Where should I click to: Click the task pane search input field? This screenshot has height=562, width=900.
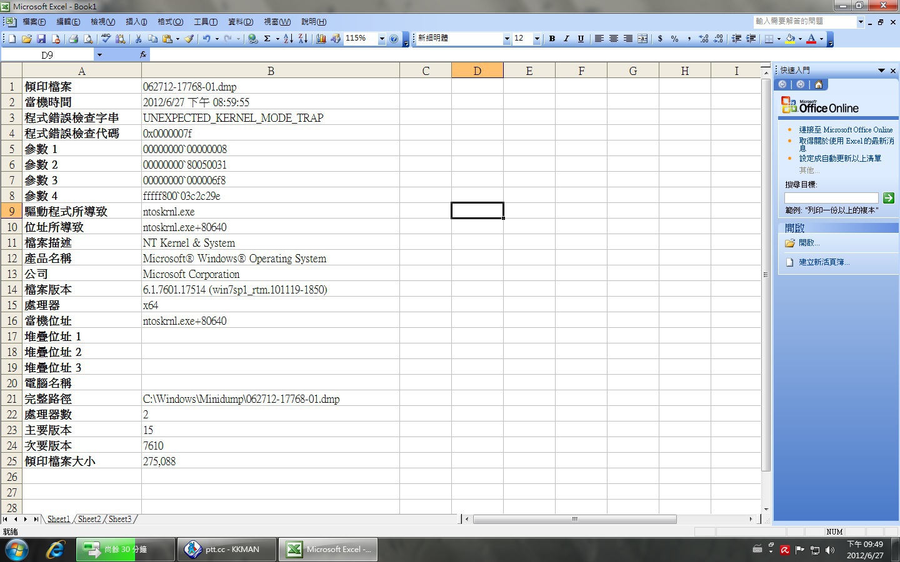pyautogui.click(x=831, y=198)
